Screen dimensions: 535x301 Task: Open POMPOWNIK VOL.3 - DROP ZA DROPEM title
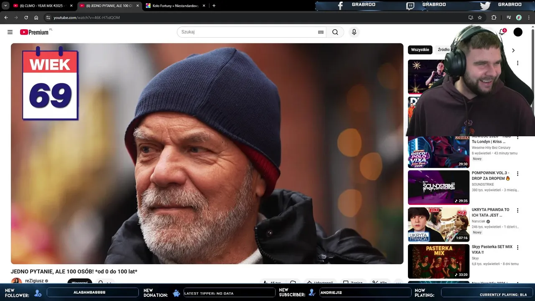coord(491,176)
